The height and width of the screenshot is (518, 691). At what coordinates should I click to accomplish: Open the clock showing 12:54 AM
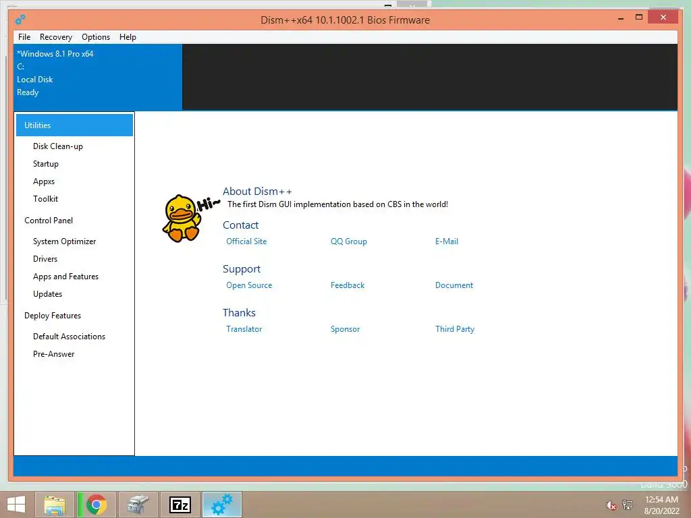coord(661,505)
